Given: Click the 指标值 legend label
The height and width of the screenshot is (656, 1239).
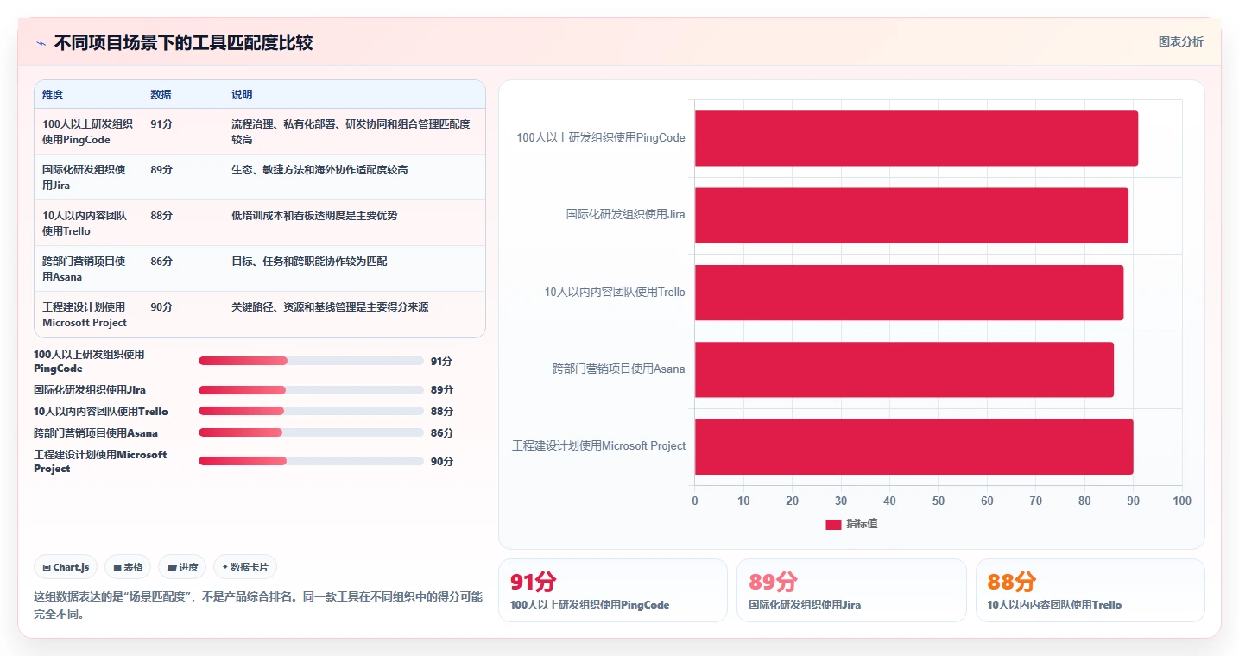Looking at the screenshot, I should pos(862,525).
